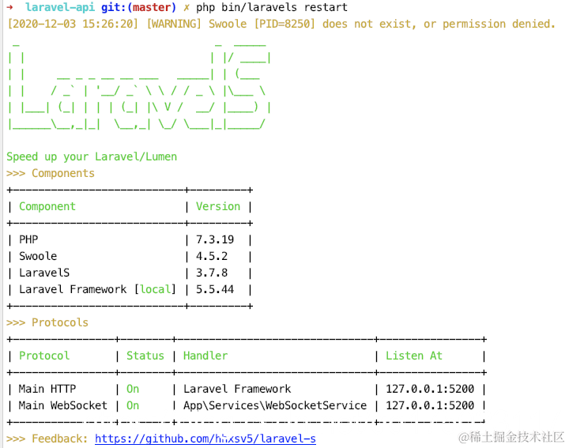569x448 pixels.
Task: Click the 'Component' column header
Action: tap(47, 206)
